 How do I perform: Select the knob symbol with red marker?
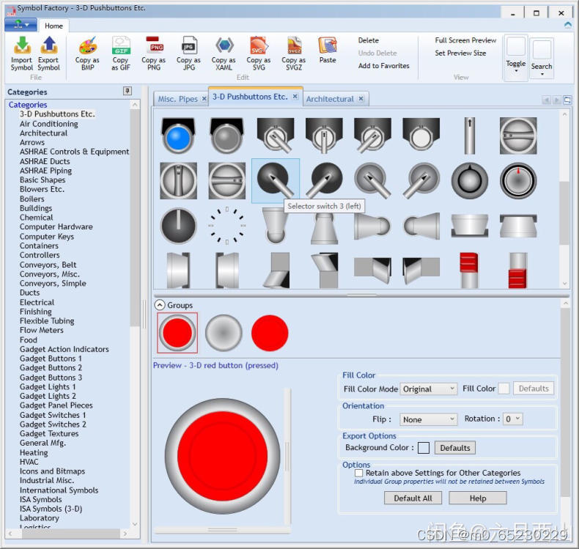[518, 181]
